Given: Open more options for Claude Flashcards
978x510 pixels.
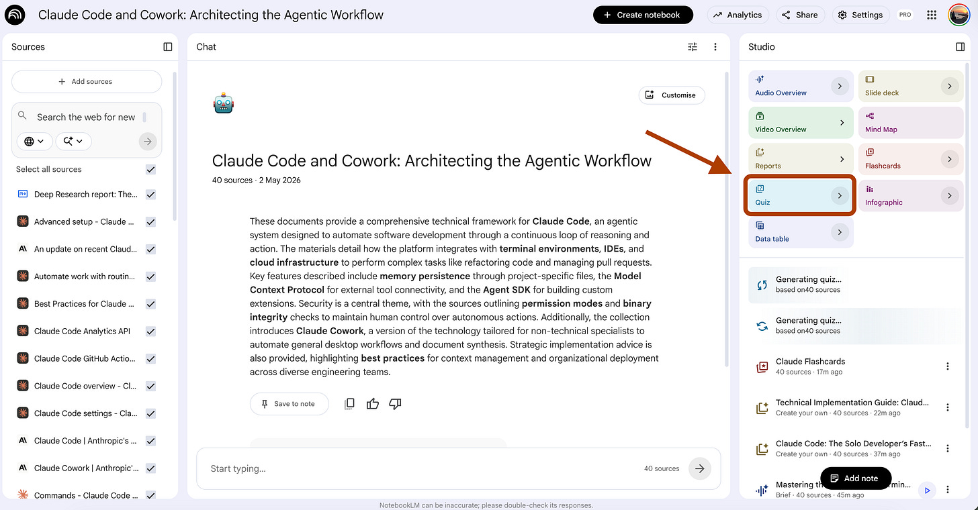Looking at the screenshot, I should (948, 366).
